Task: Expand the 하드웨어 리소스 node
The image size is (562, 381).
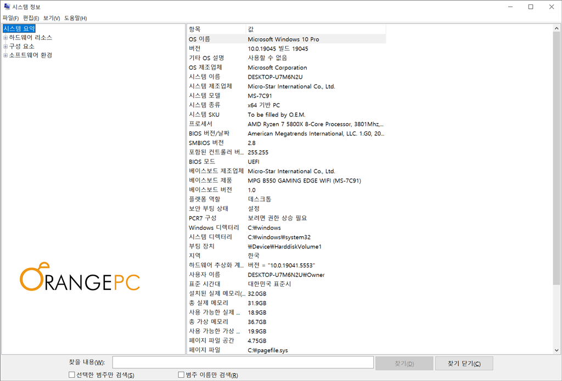Action: click(5, 38)
